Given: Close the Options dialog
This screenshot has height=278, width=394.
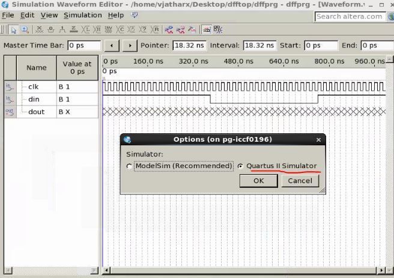Looking at the screenshot, I should (318, 140).
